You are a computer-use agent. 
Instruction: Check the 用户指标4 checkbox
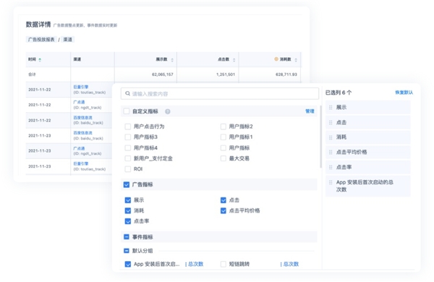tap(128, 148)
